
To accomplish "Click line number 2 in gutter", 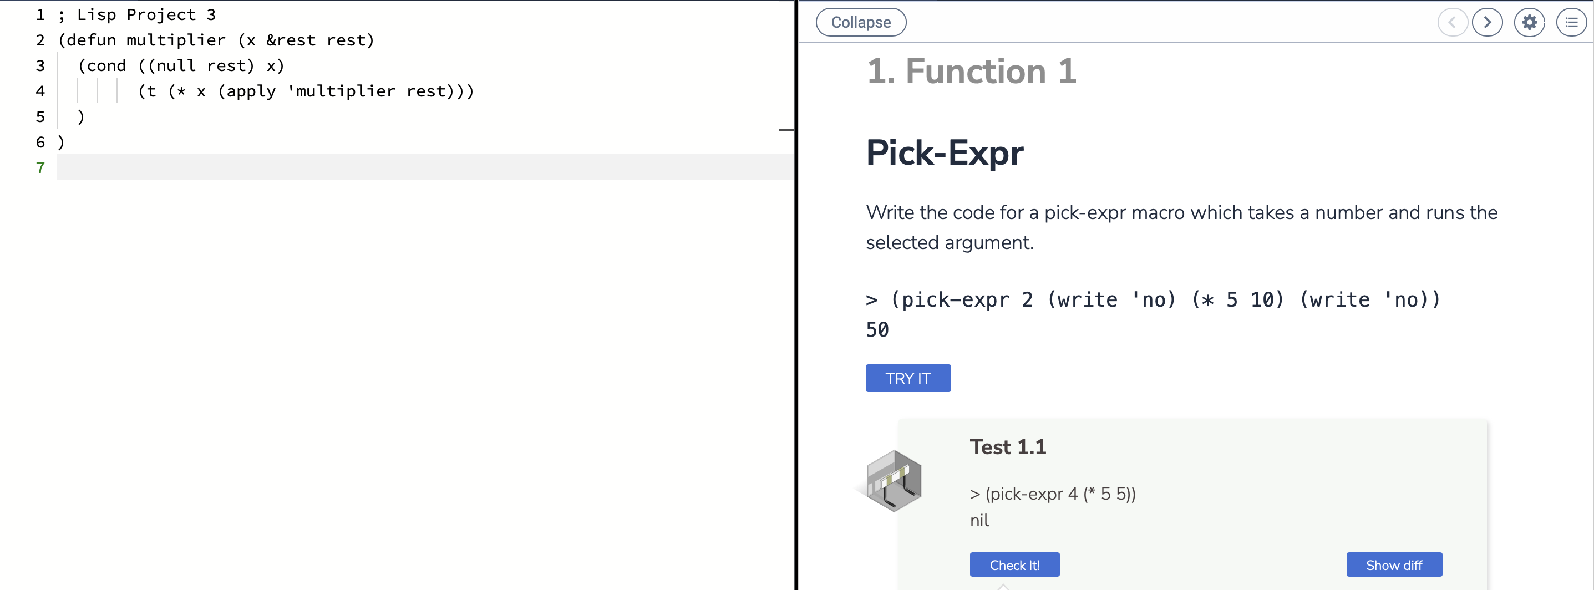I will pos(40,40).
